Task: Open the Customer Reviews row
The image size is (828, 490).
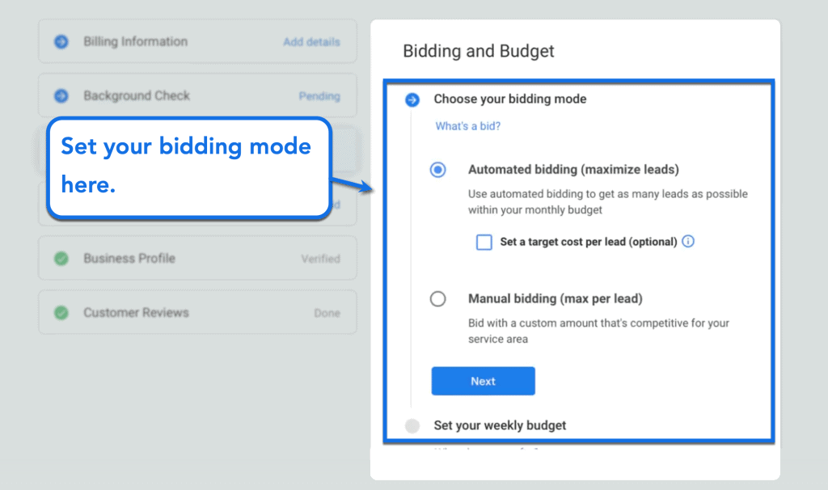Action: coord(197,312)
